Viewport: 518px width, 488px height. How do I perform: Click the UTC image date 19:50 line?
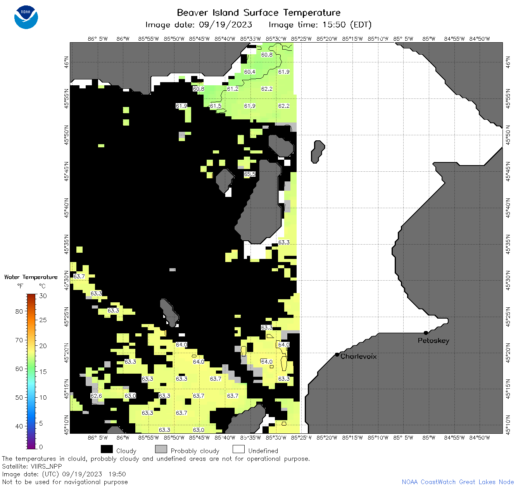pos(64,474)
